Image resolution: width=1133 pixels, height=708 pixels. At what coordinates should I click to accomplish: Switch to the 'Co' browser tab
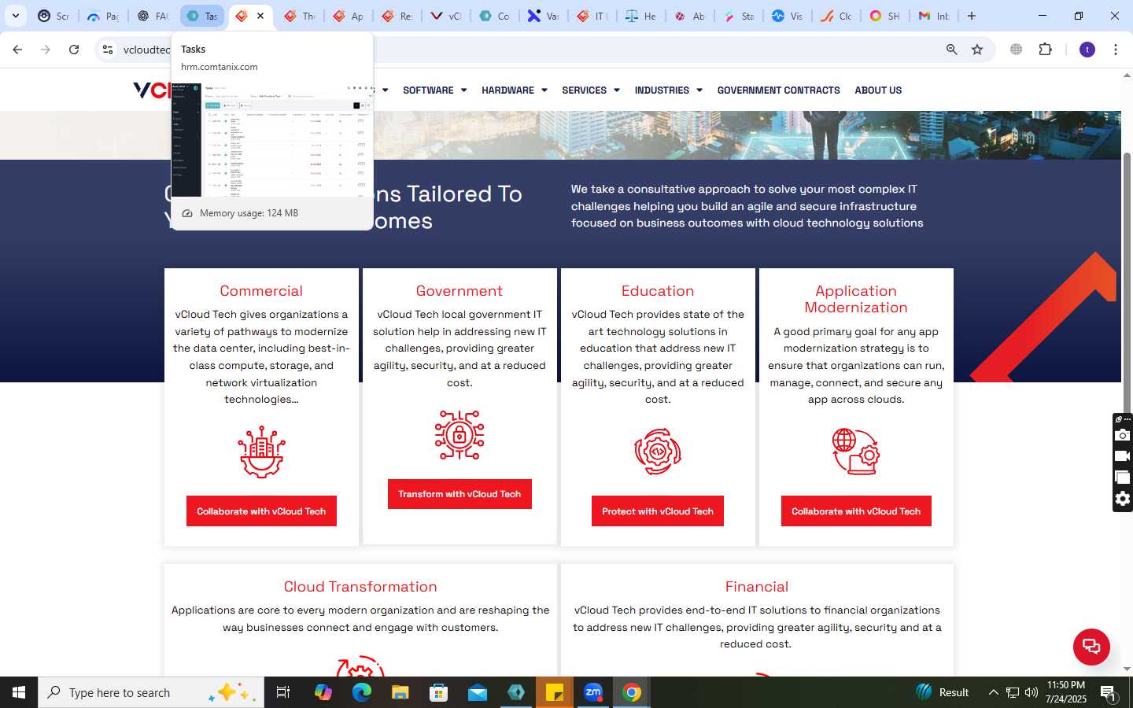coord(495,16)
